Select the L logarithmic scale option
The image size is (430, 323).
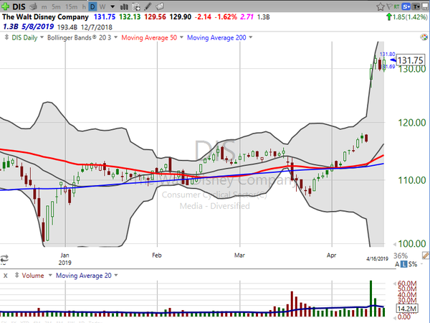point(403,264)
